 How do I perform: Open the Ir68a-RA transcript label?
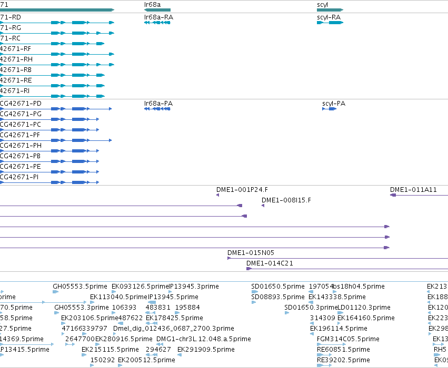[158, 17]
